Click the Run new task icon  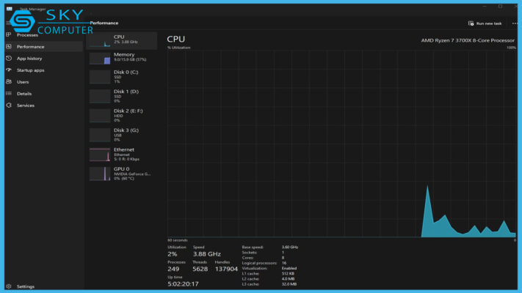pyautogui.click(x=471, y=23)
